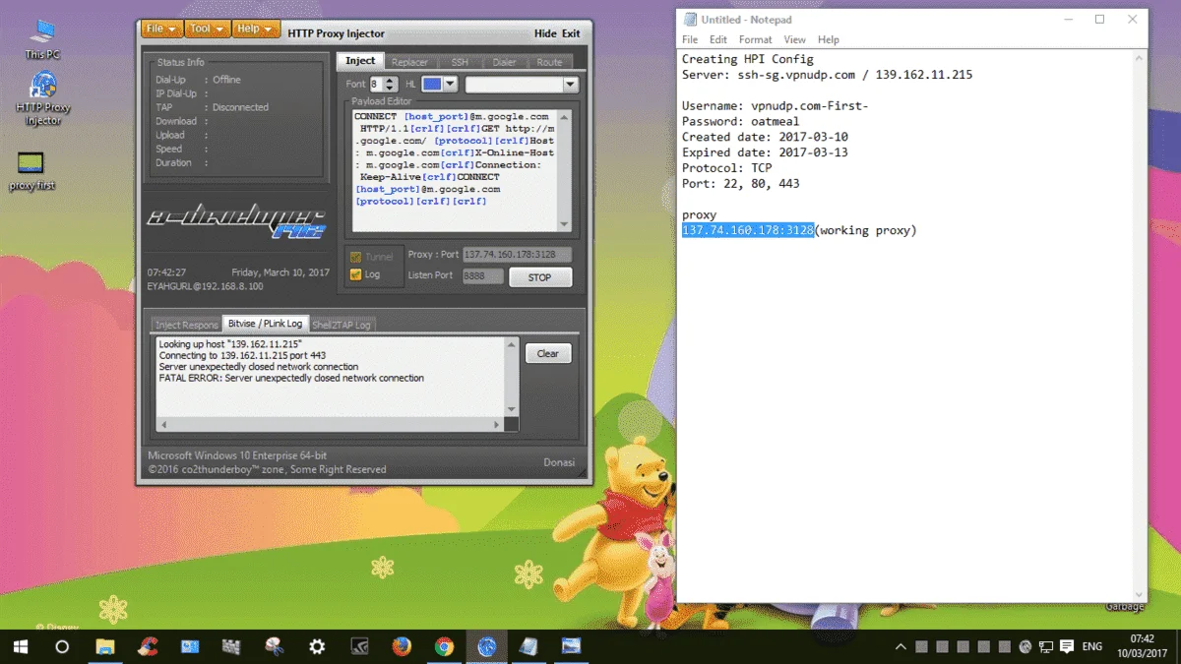Image resolution: width=1181 pixels, height=664 pixels.
Task: Open File Explorer from the taskbar
Action: [105, 646]
